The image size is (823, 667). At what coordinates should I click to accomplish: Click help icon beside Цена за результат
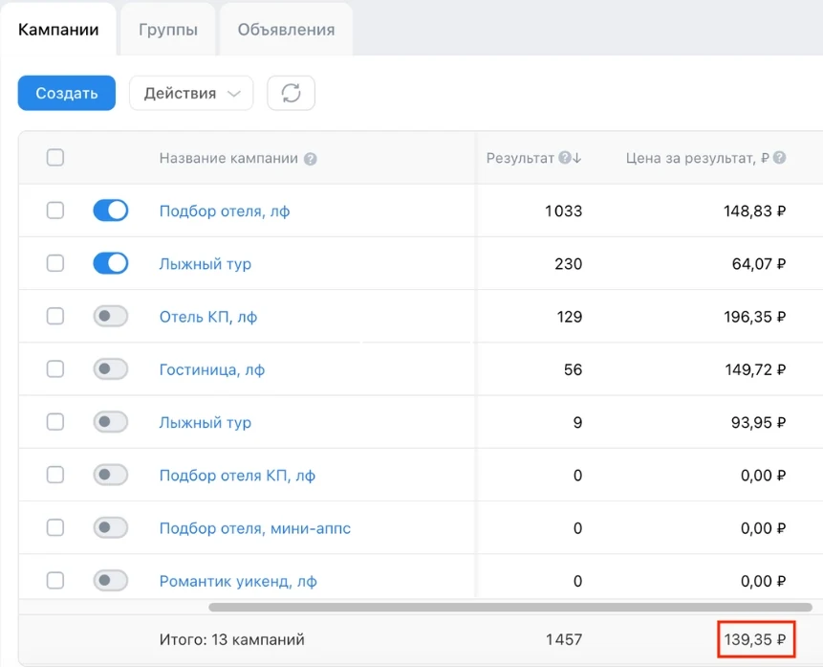[779, 158]
